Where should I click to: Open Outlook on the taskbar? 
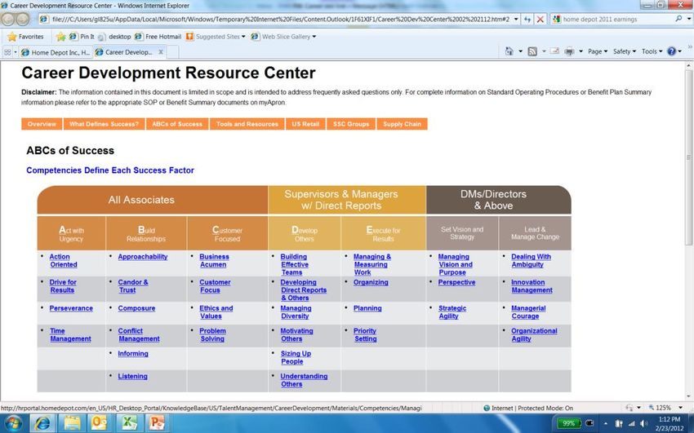[x=100, y=423]
